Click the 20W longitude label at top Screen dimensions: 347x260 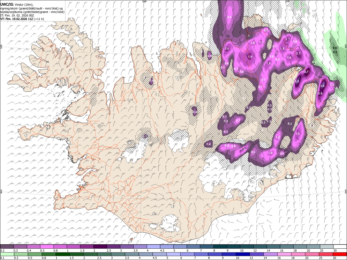click(144, 1)
